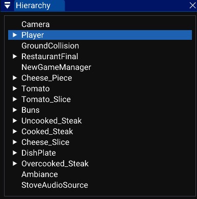Screen dimensions: 197x199
Task: Expand the Cooked_Steak arrow
Action: 15,132
